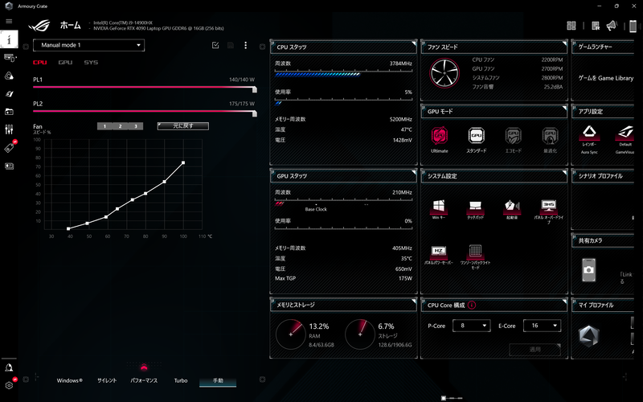
Task: Click the 適用 apply button under CPU Core
Action: click(534, 350)
